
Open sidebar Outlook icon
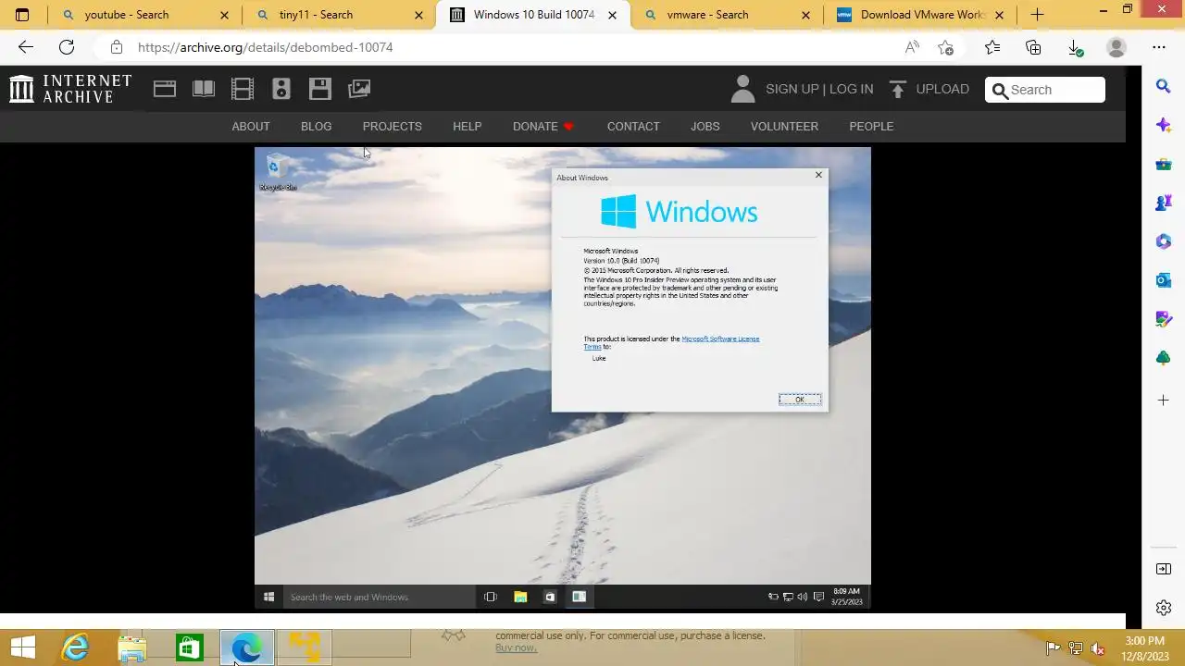pyautogui.click(x=1164, y=280)
